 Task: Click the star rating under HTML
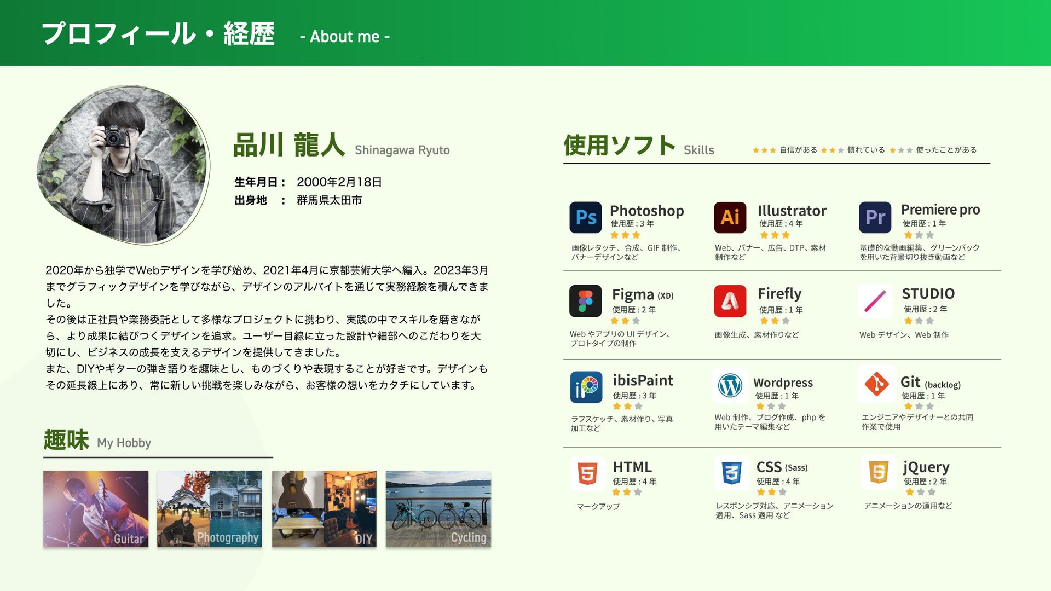627,492
